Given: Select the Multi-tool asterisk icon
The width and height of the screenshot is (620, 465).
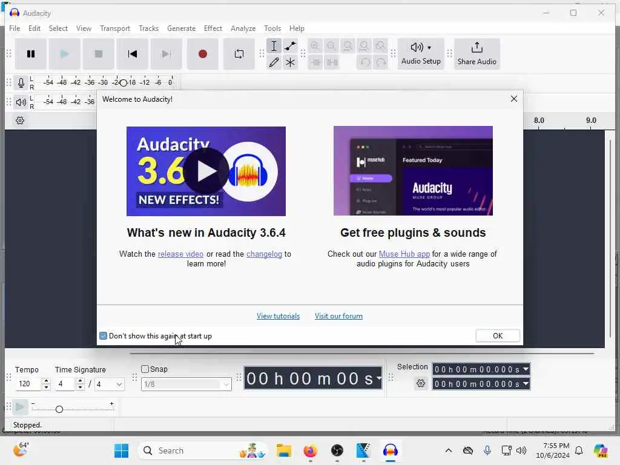Looking at the screenshot, I should point(290,62).
